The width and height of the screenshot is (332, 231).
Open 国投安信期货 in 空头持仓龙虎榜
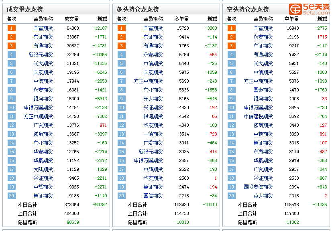pyautogui.click(x=258, y=187)
